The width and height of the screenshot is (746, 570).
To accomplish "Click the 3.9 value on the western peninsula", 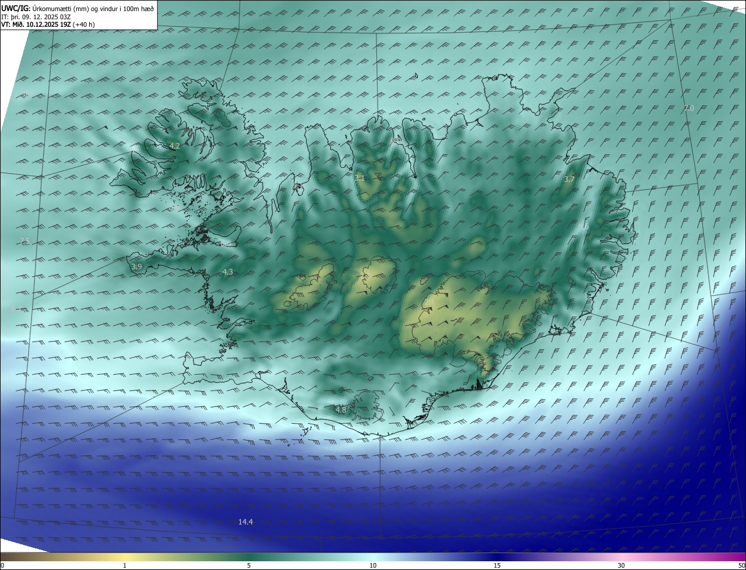I will click(136, 266).
